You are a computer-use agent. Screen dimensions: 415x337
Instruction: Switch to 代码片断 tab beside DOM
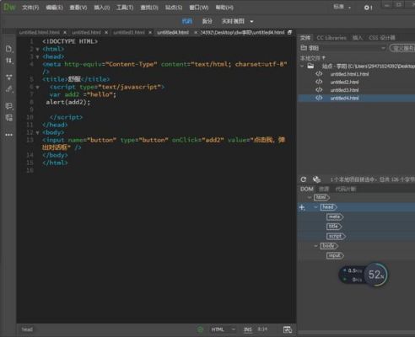click(x=346, y=189)
